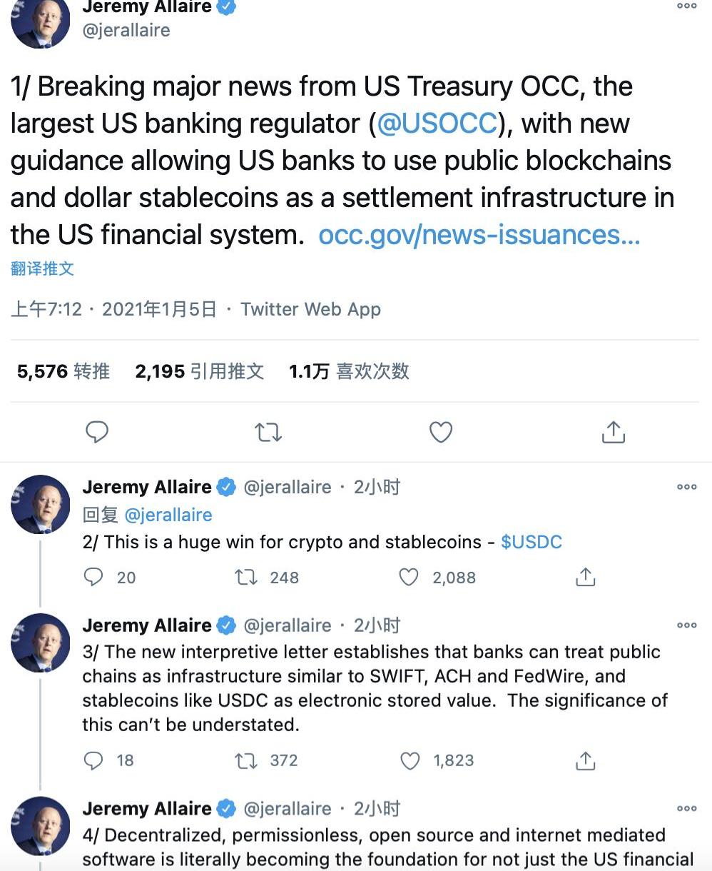Open Jeremy Allaire's avatar on tweet 2/

41,504
